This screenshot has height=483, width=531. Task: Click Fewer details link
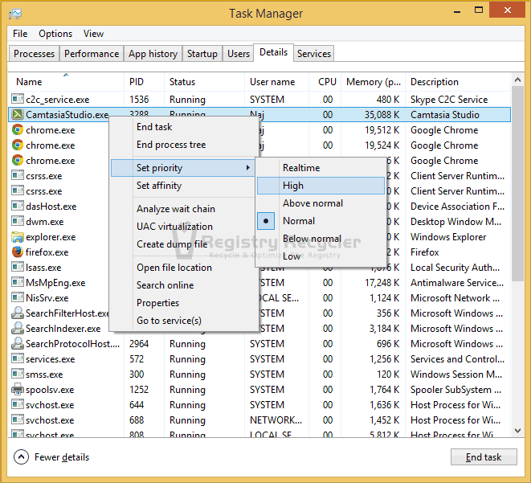62,457
